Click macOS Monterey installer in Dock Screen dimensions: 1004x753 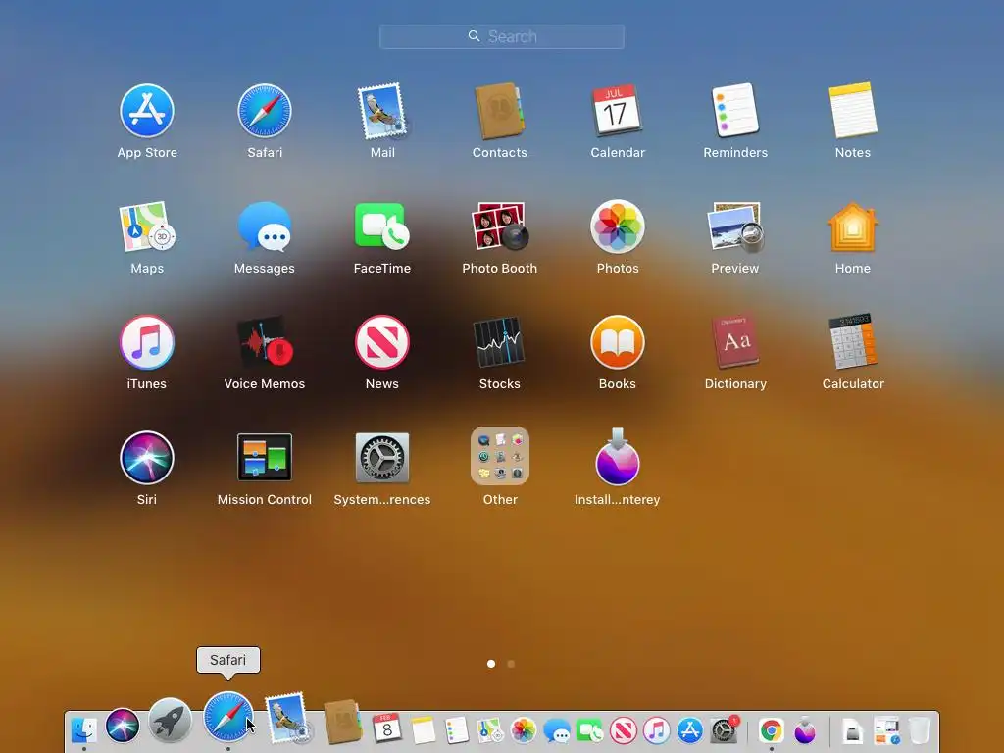coord(805,729)
